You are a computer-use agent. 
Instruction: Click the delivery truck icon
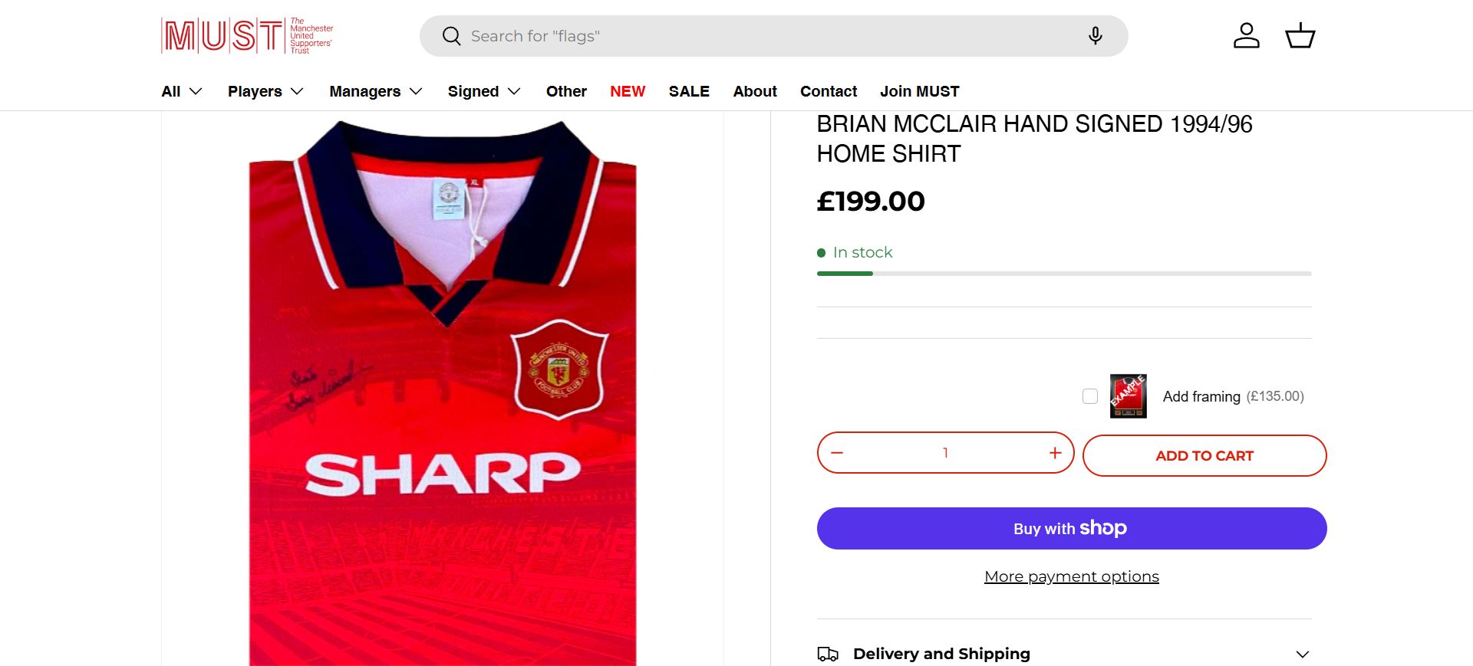click(x=828, y=654)
